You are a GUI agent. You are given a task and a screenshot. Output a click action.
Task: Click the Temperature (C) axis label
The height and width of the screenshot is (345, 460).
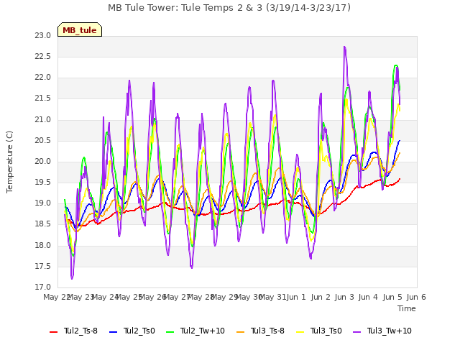(x=9, y=162)
